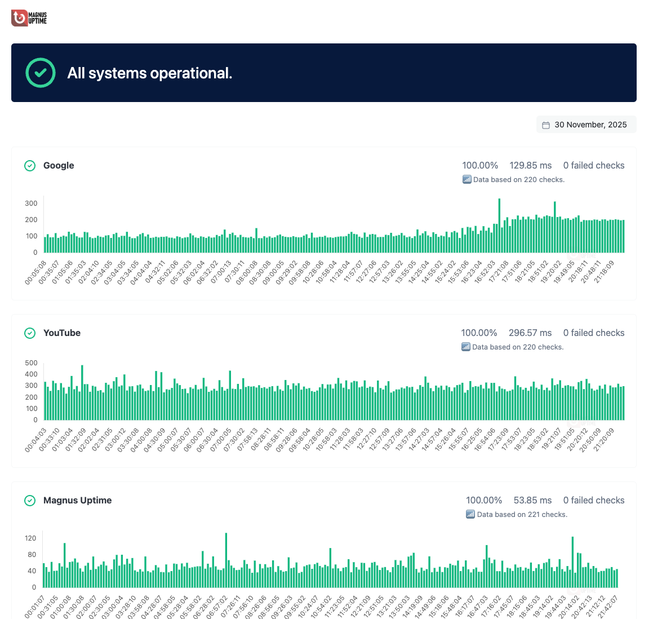Click the bar chart icon in YouTube's checks note
653x619 pixels.
pos(465,347)
